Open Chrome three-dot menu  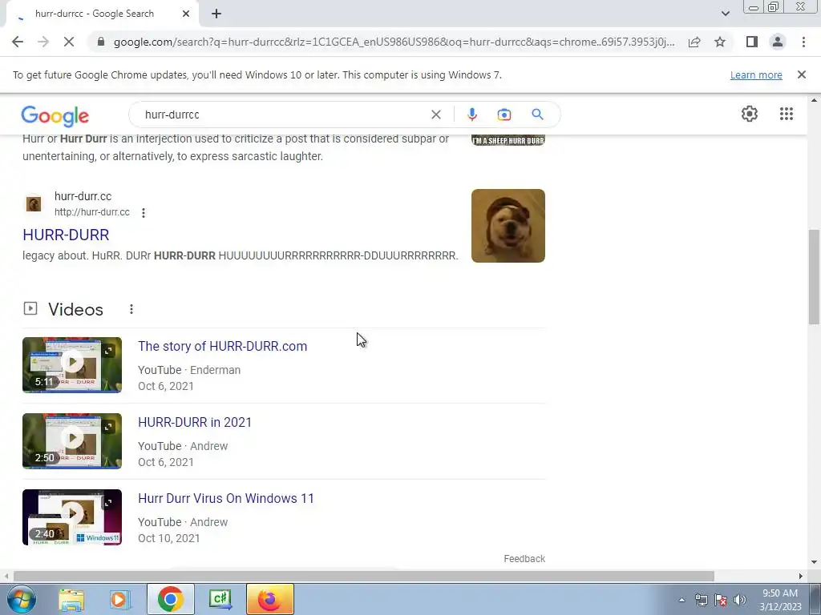tap(803, 42)
